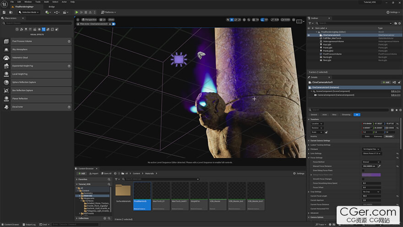Screen dimensions: 403x227
Task: Click Edit in C++ link for SceneComponent
Action: click(396, 91)
